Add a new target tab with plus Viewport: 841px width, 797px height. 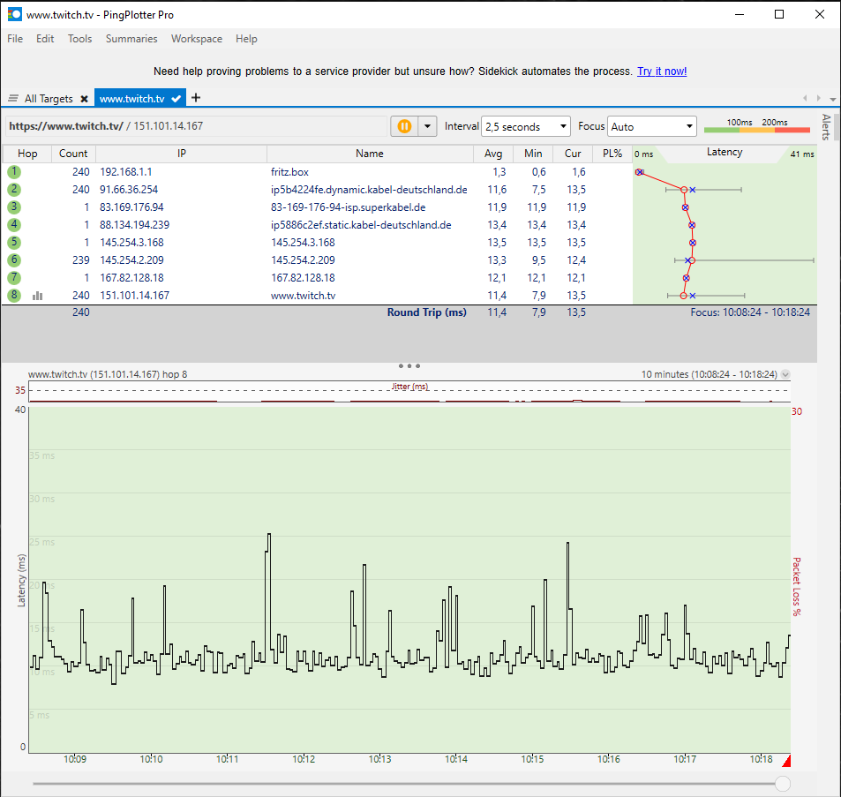196,98
